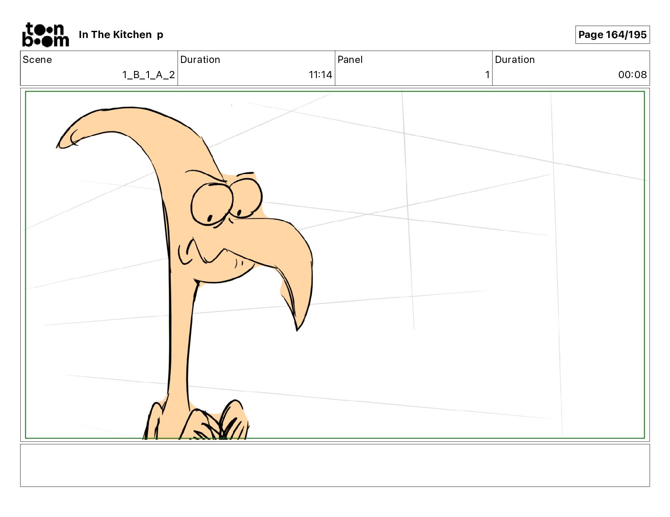The image size is (670, 517).
Task: Click the Toon Boom logo
Action: coord(45,35)
